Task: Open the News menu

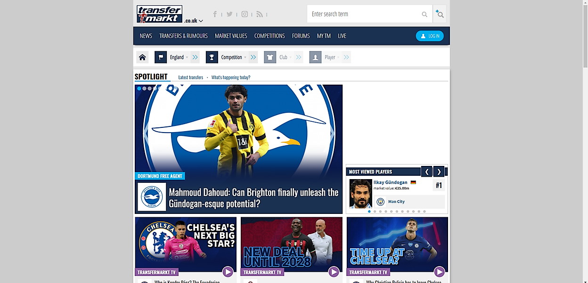Action: coord(146,36)
